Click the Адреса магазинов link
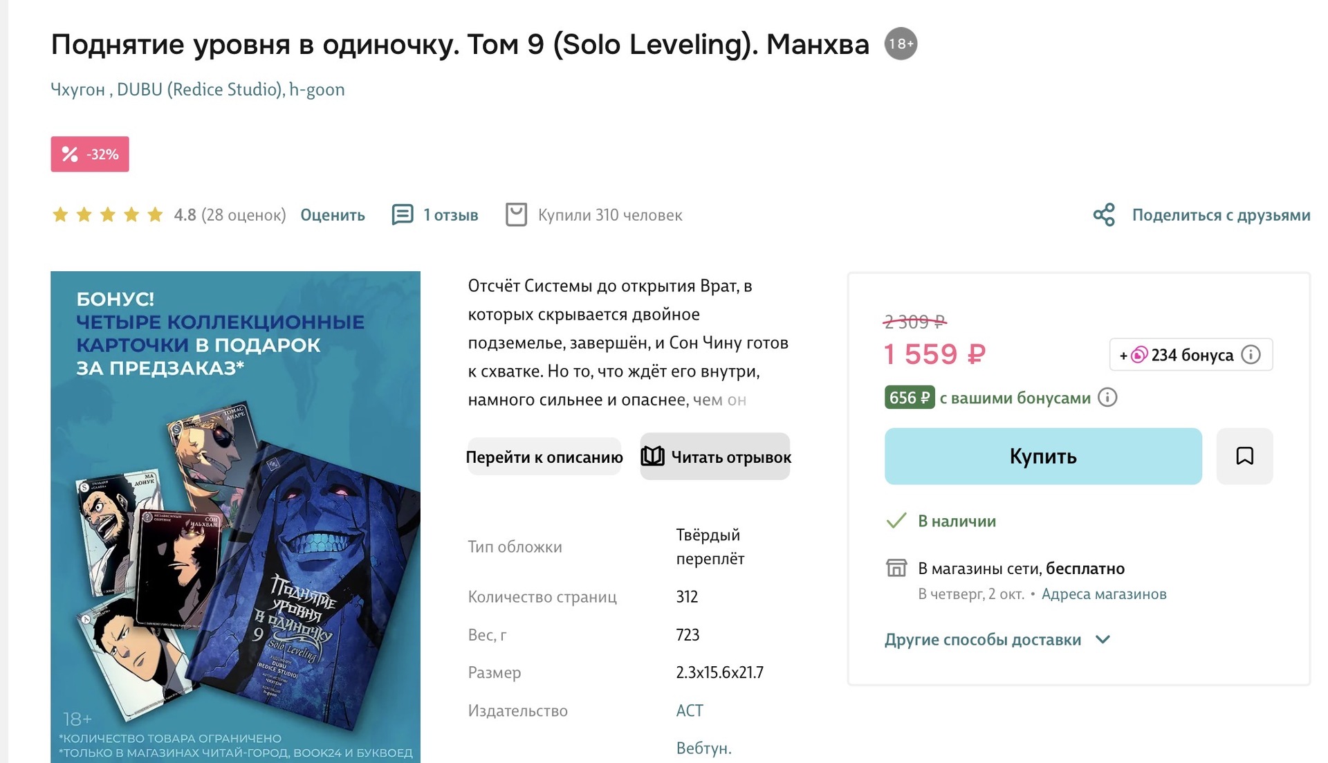The width and height of the screenshot is (1328, 763). coord(1104,594)
